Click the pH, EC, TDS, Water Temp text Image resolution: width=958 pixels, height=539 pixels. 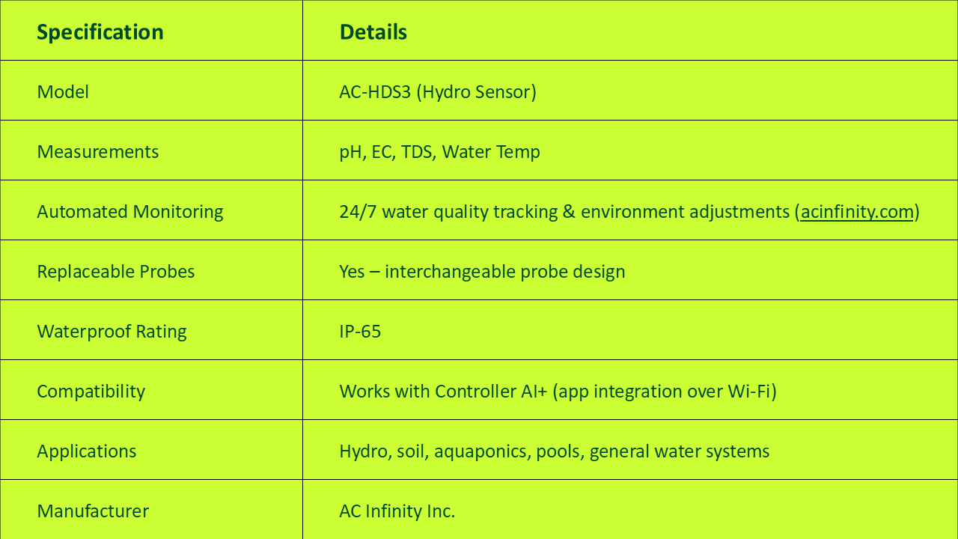439,152
